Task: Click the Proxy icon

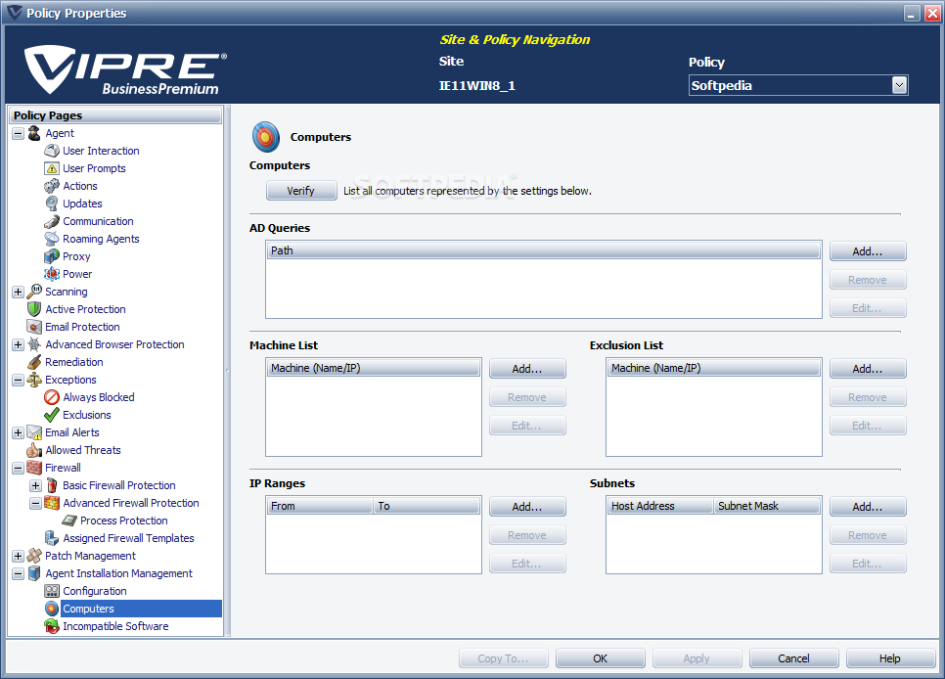Action: point(52,256)
